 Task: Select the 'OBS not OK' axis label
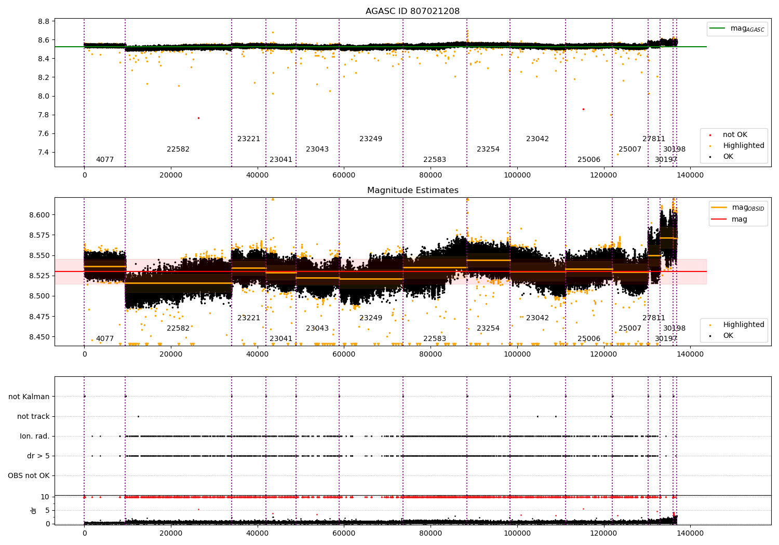29,476
